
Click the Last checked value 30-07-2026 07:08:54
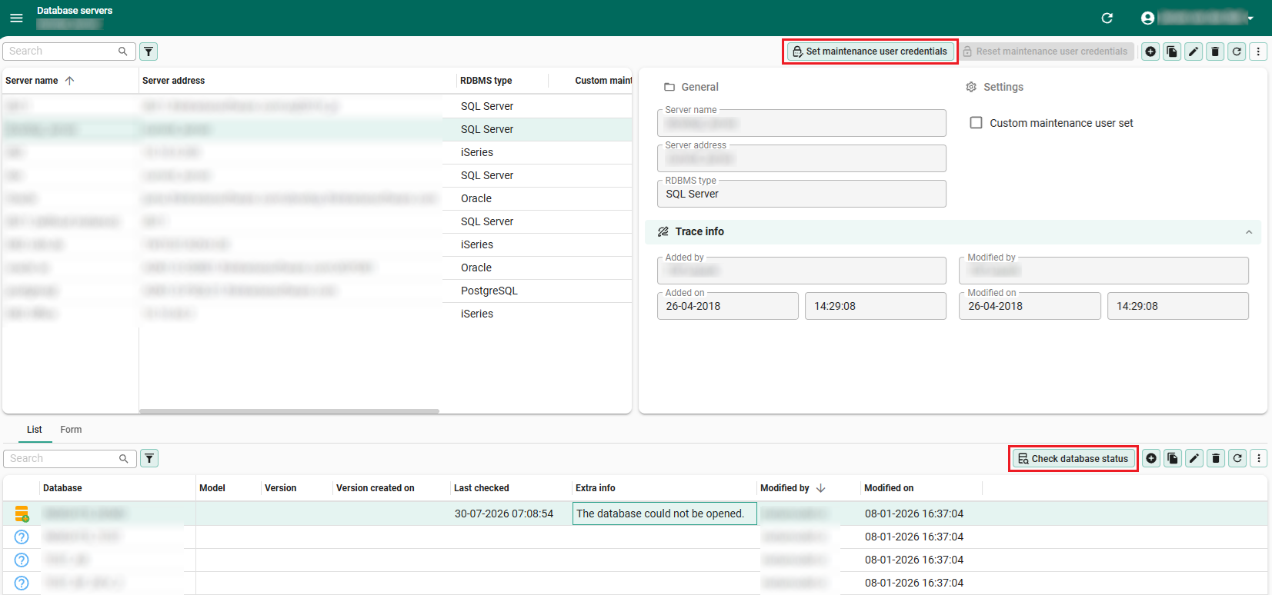point(504,514)
